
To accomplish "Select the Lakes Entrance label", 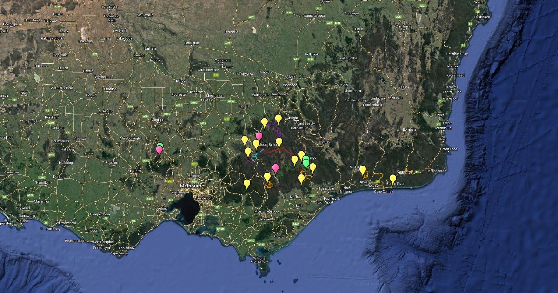I will [x=346, y=190].
